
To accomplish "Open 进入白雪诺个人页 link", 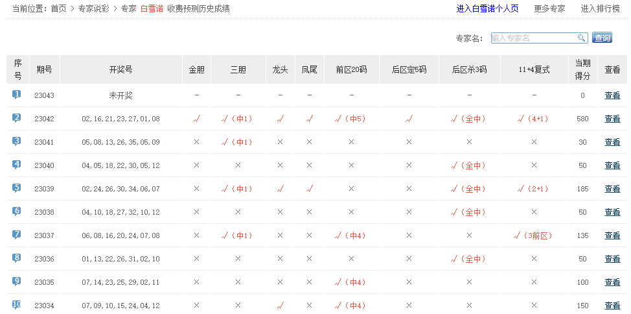I will click(x=487, y=9).
